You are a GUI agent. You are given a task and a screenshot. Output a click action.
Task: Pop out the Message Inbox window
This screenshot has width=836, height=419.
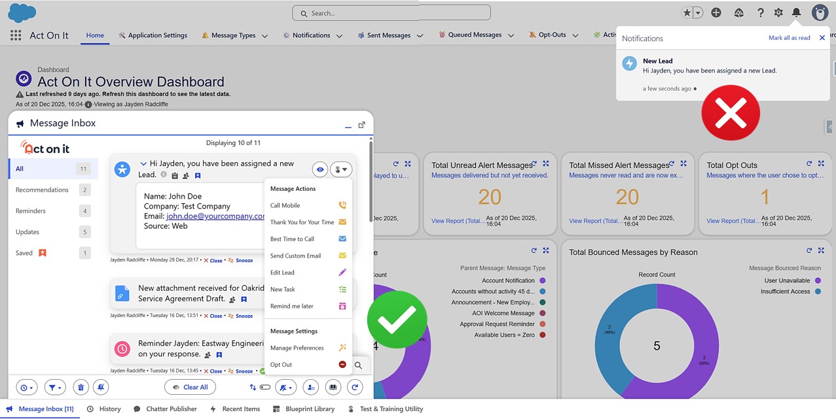pos(361,124)
